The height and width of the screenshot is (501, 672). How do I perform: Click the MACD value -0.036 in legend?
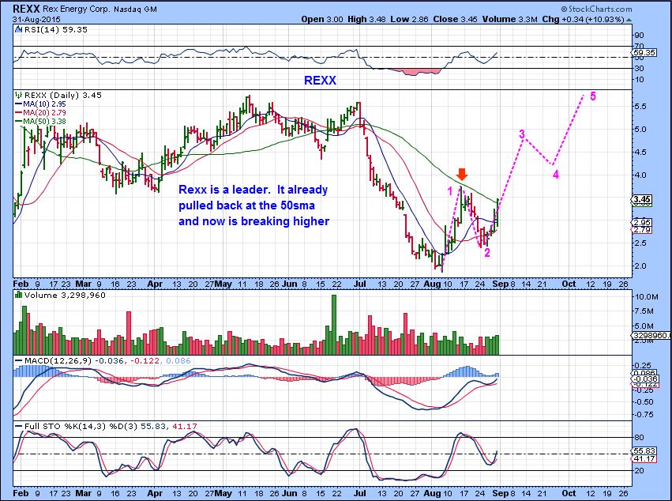pos(110,361)
